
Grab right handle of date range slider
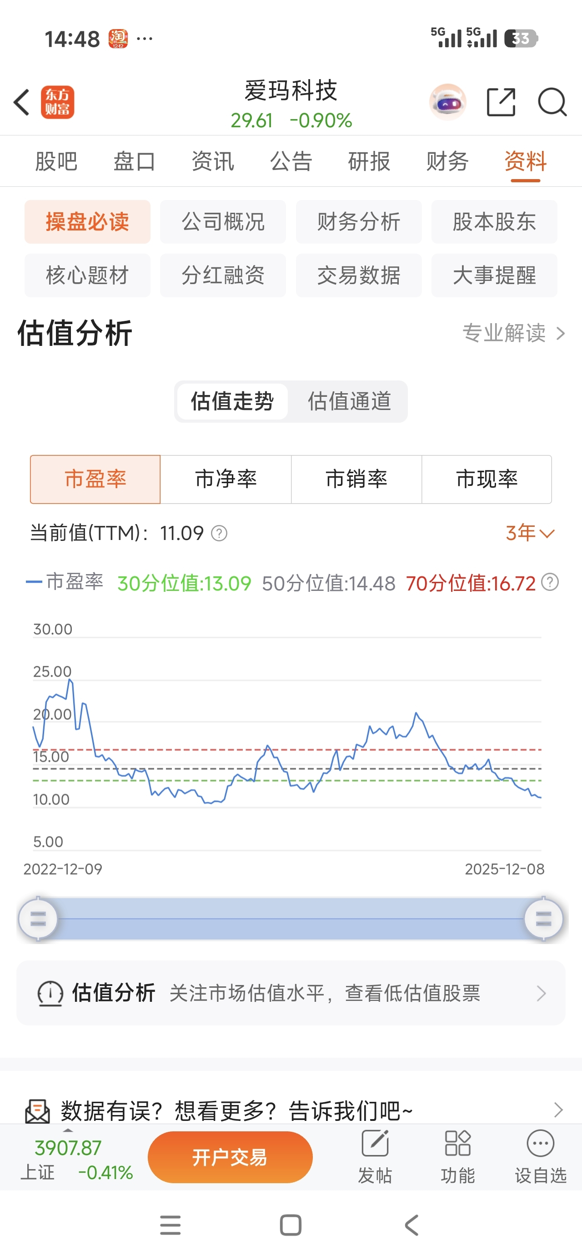click(543, 919)
